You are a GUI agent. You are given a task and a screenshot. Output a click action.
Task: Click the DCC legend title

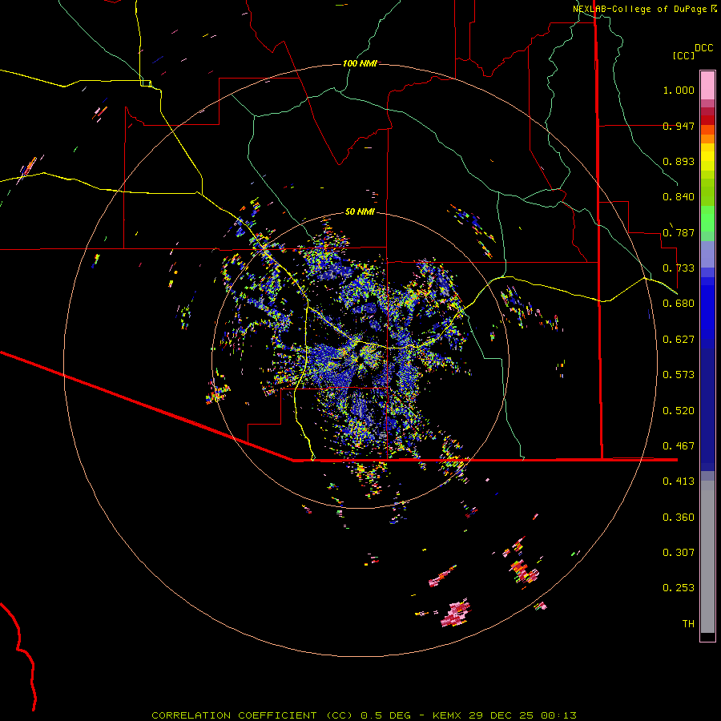coord(704,48)
